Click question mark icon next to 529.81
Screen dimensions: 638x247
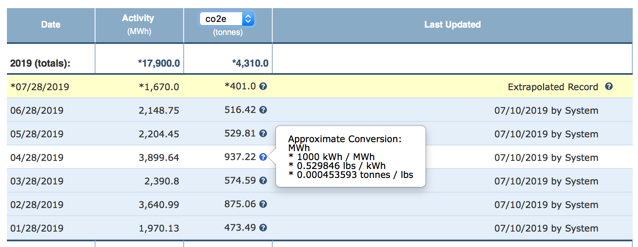[263, 133]
